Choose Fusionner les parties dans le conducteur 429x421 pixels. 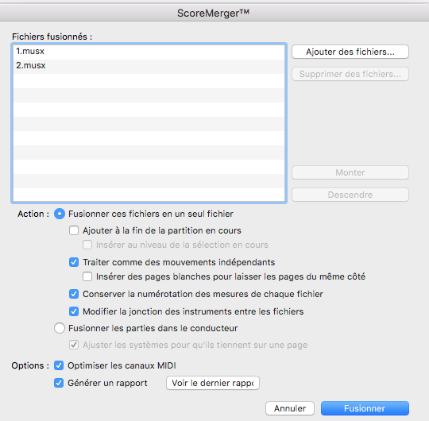point(60,328)
